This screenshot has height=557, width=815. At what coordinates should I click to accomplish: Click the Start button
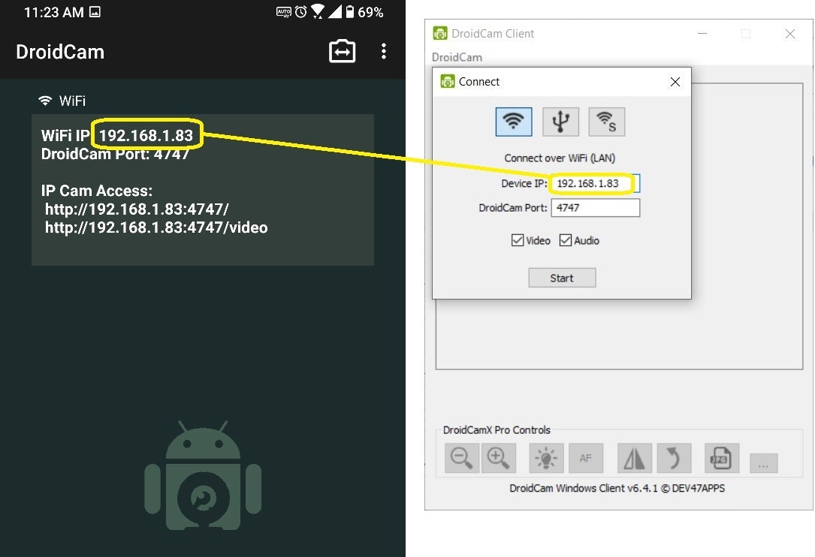click(562, 278)
